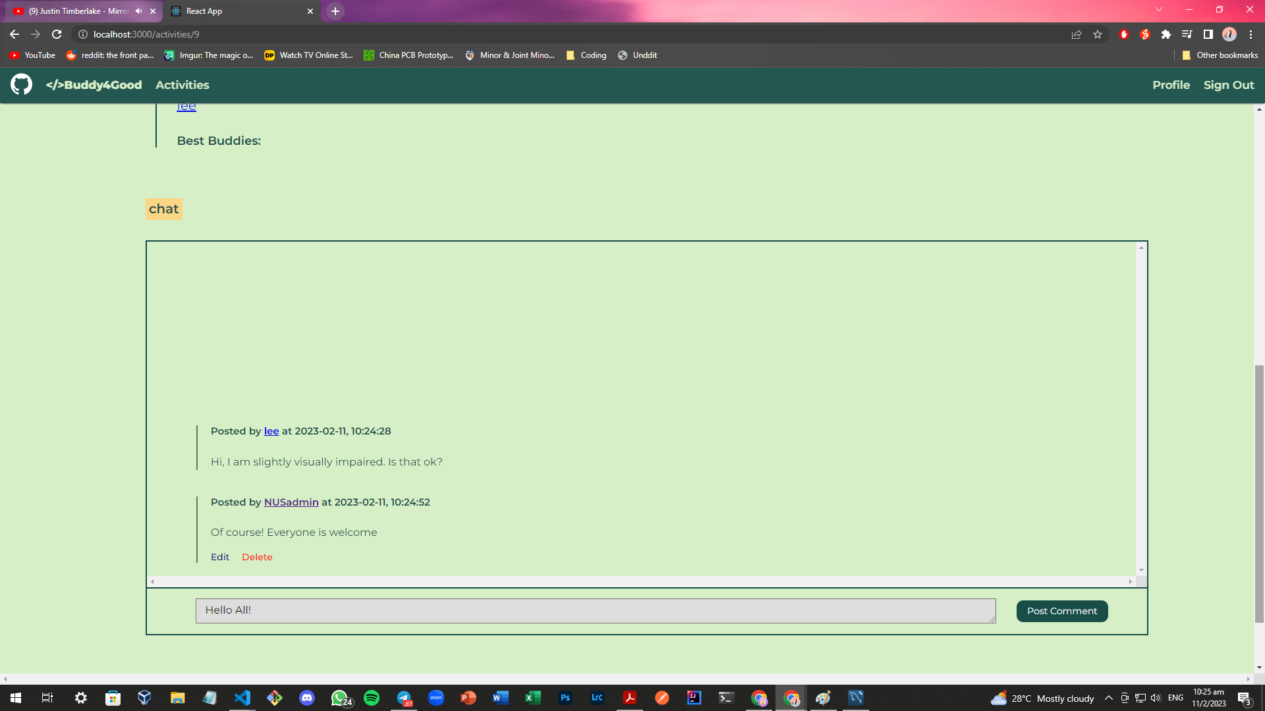Open the Chrome three-dot menu

click(1251, 34)
